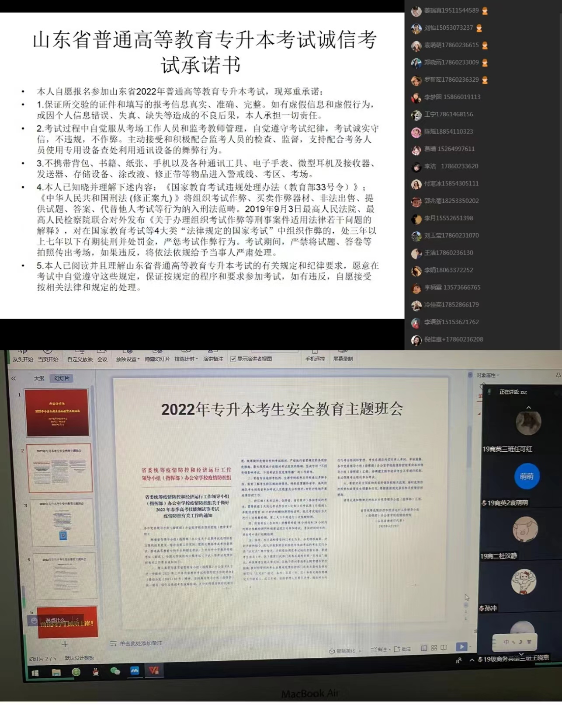Open 排练计时 dropdown menu
The width and height of the screenshot is (562, 705).
186,359
